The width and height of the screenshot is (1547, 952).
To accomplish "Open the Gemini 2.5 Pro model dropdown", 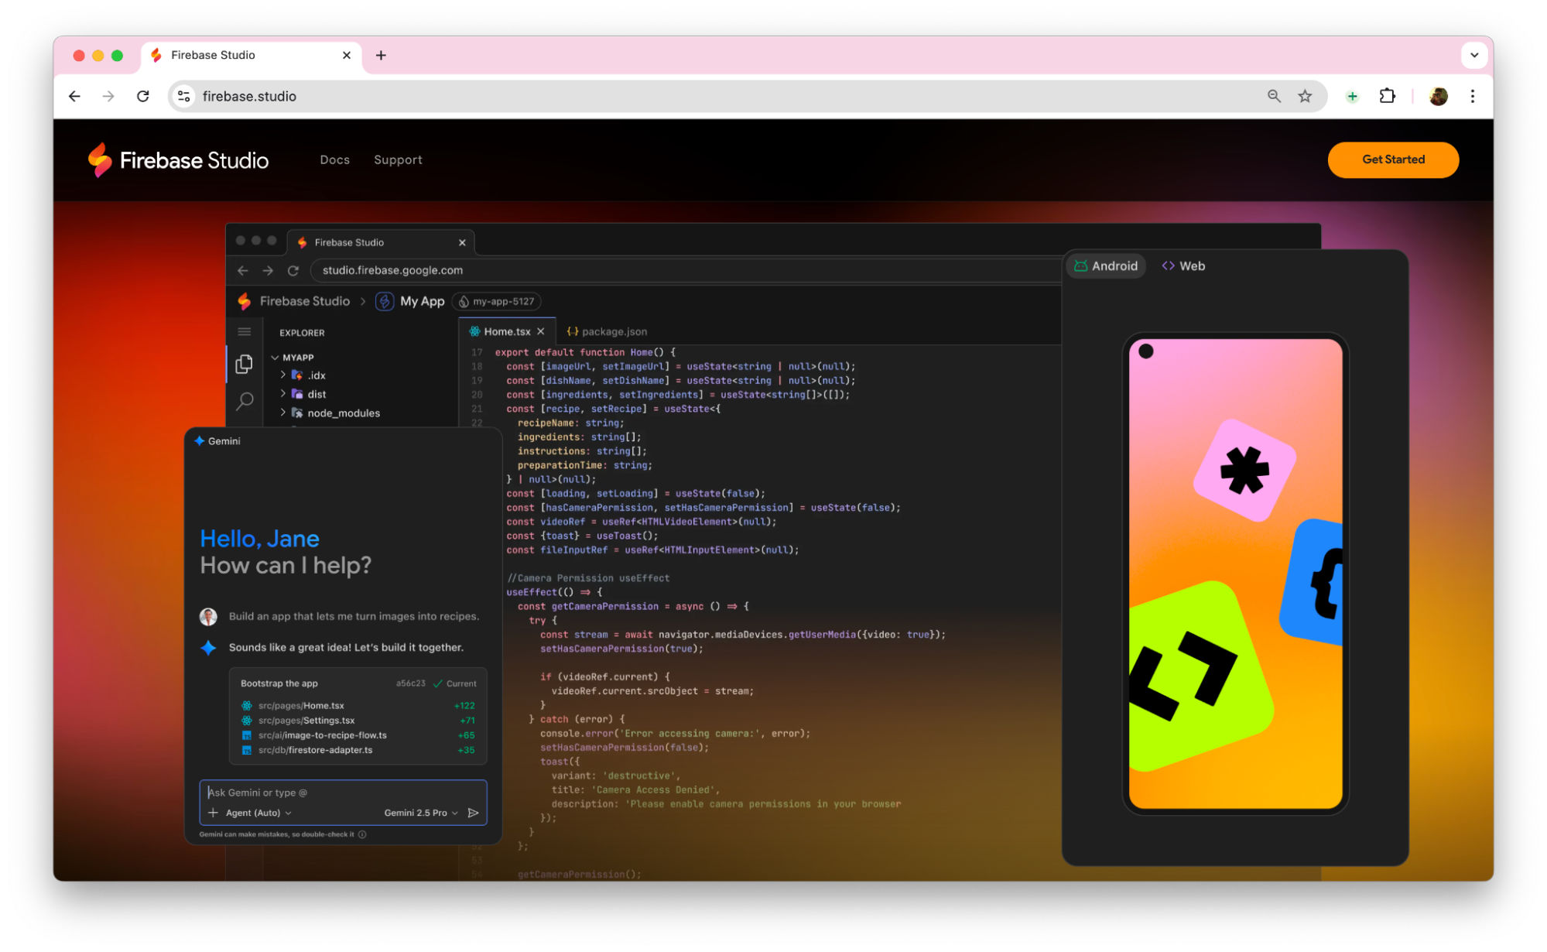I will [421, 813].
